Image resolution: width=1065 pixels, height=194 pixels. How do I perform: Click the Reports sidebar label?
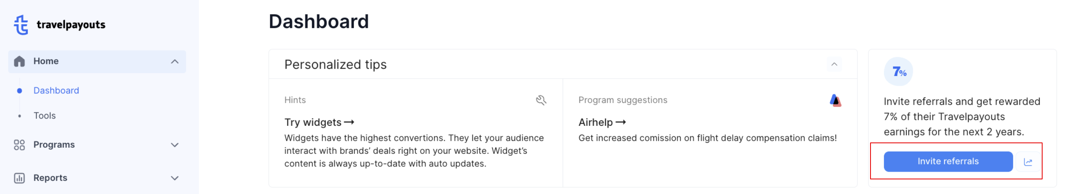pyautogui.click(x=51, y=178)
